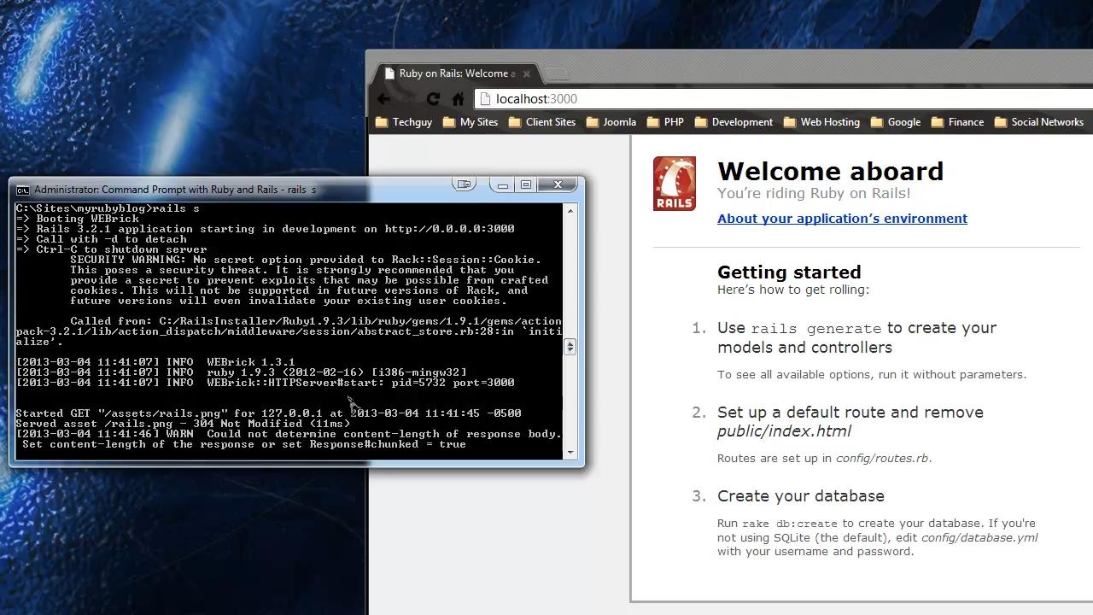
Task: Click 'Here's how to get rolling:' text
Action: pos(793,290)
